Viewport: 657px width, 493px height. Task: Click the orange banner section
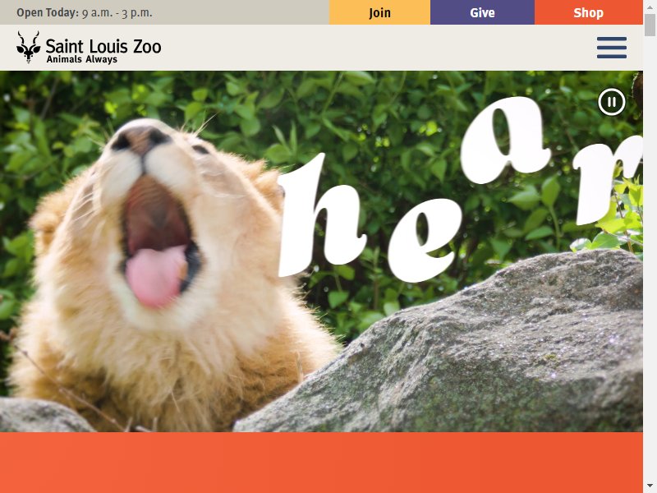coord(321,463)
